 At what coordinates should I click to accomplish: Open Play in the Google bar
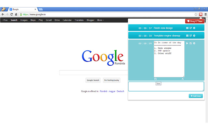click(41, 20)
